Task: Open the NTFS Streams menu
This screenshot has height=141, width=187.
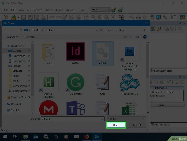Action: (35, 10)
